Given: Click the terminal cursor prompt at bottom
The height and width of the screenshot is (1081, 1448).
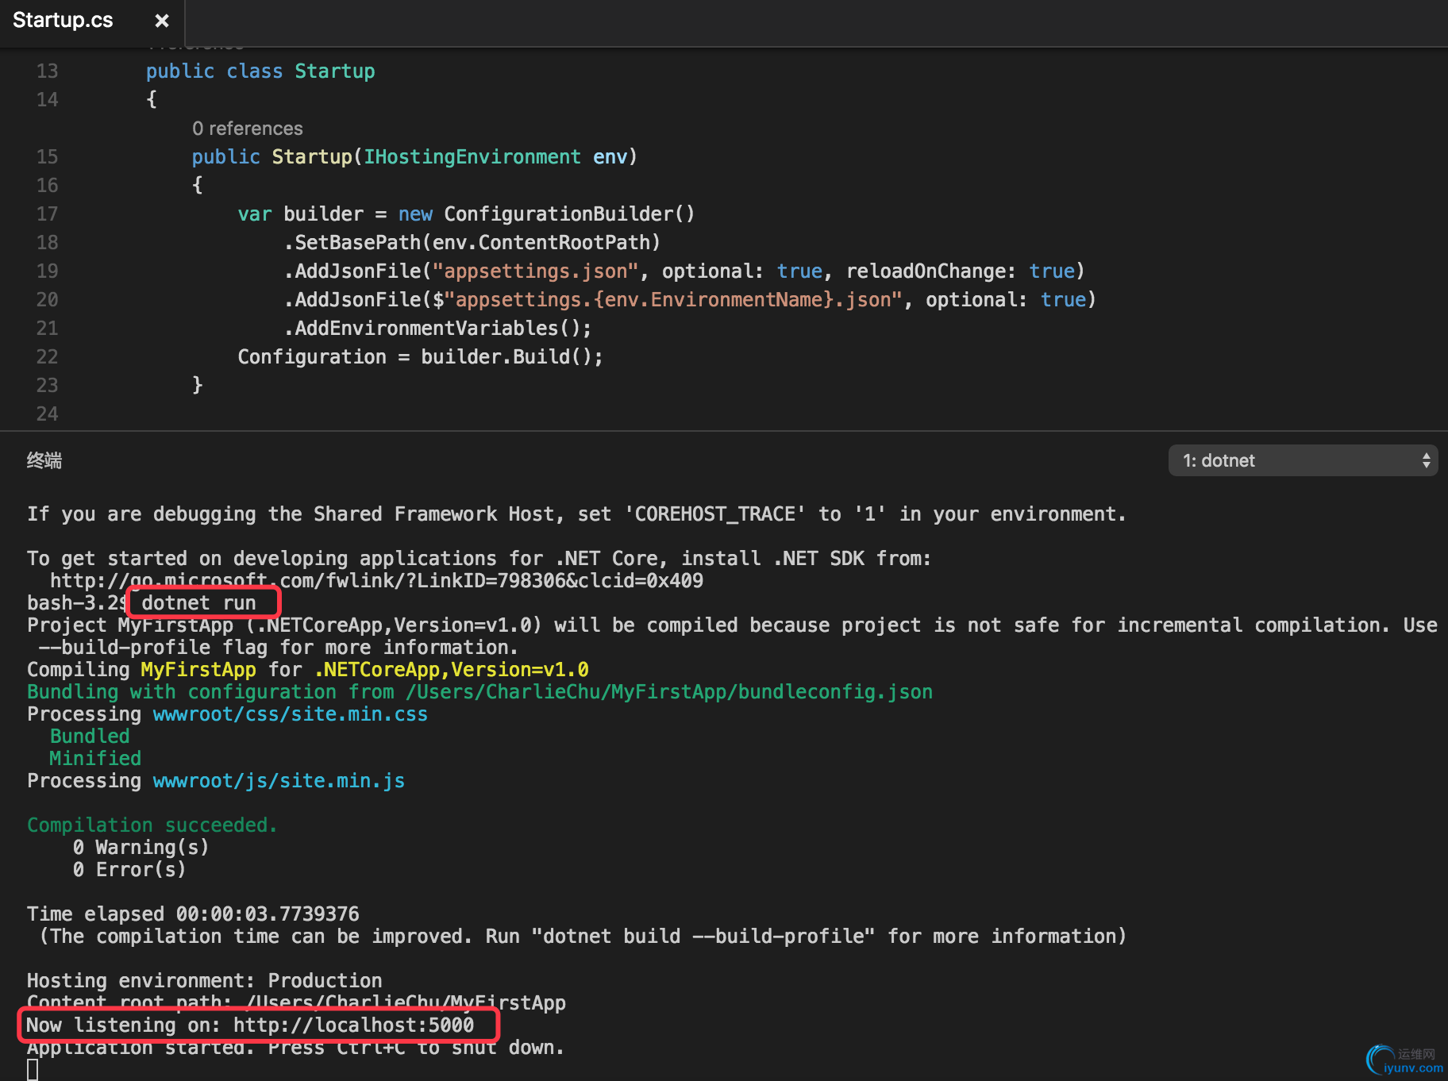Looking at the screenshot, I should [x=33, y=1070].
